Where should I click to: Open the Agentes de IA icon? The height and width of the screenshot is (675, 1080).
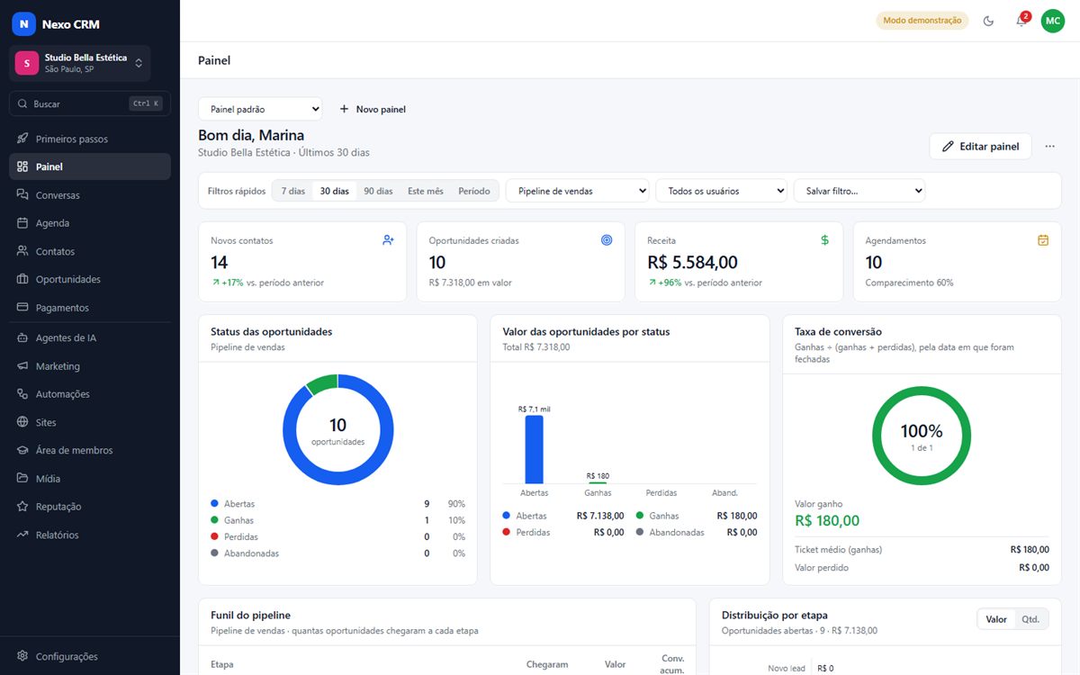22,337
